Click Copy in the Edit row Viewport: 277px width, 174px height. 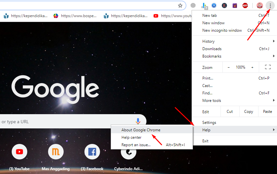coord(248,112)
